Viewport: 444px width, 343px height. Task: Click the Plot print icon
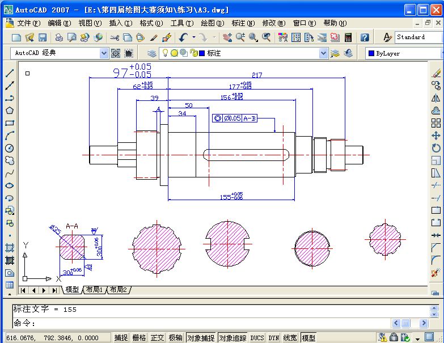pos(58,37)
